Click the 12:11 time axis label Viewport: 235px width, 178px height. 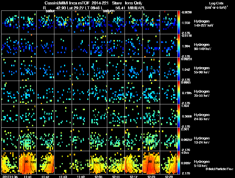[116, 177]
